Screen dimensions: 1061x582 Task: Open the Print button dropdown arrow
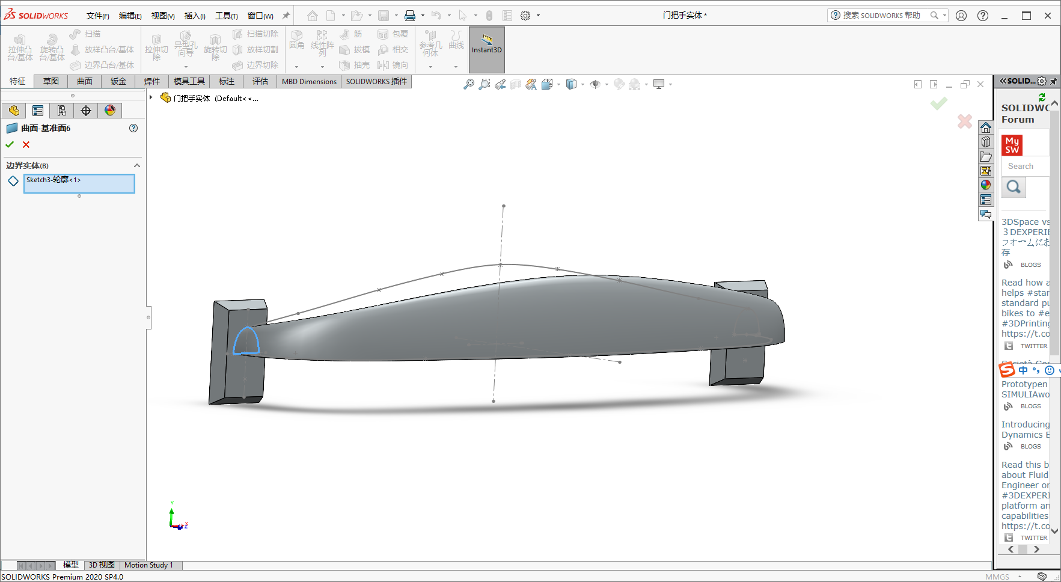pyautogui.click(x=423, y=16)
